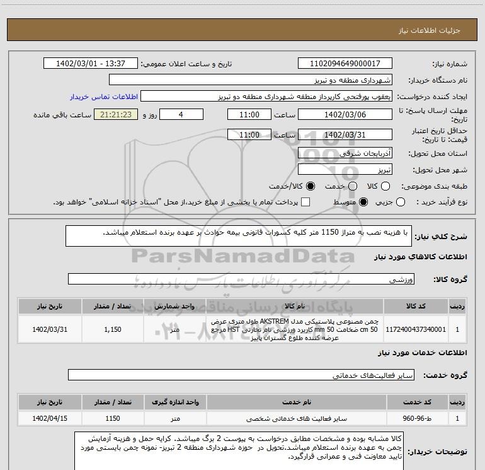Click response deadline date 1402/03/06
The width and height of the screenshot is (485, 470).
345,114
